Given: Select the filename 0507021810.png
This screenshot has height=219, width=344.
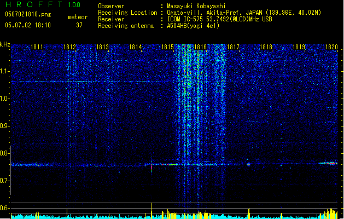Looking at the screenshot, I should pyautogui.click(x=28, y=14).
